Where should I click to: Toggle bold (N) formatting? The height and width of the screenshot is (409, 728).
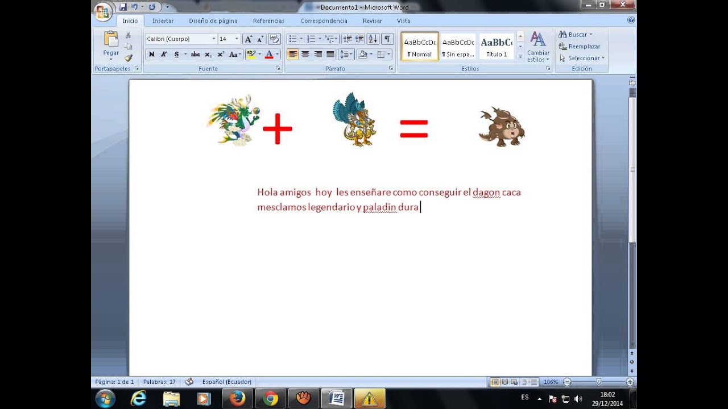point(152,55)
